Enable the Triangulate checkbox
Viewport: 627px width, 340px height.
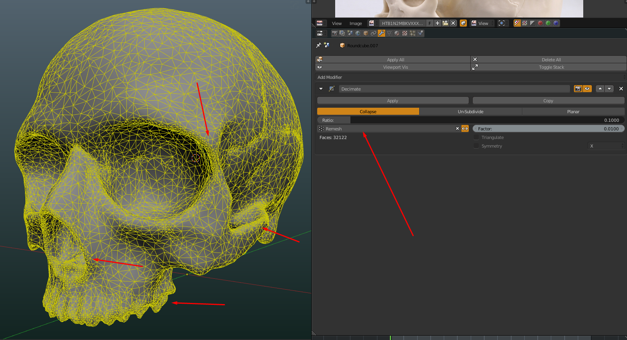coord(476,137)
